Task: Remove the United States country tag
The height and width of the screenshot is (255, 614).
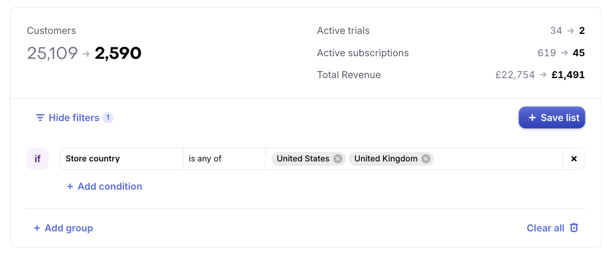Action: point(338,159)
